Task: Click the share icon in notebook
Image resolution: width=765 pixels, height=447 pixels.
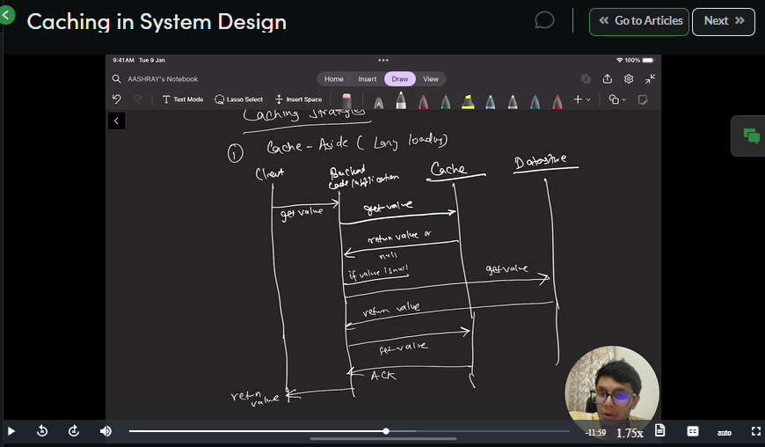Action: click(608, 78)
